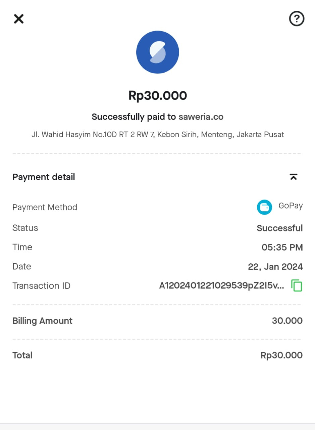Screen dimensions: 315x430
Task: Copy the Transaction ID using the copy icon
Action: 297,286
